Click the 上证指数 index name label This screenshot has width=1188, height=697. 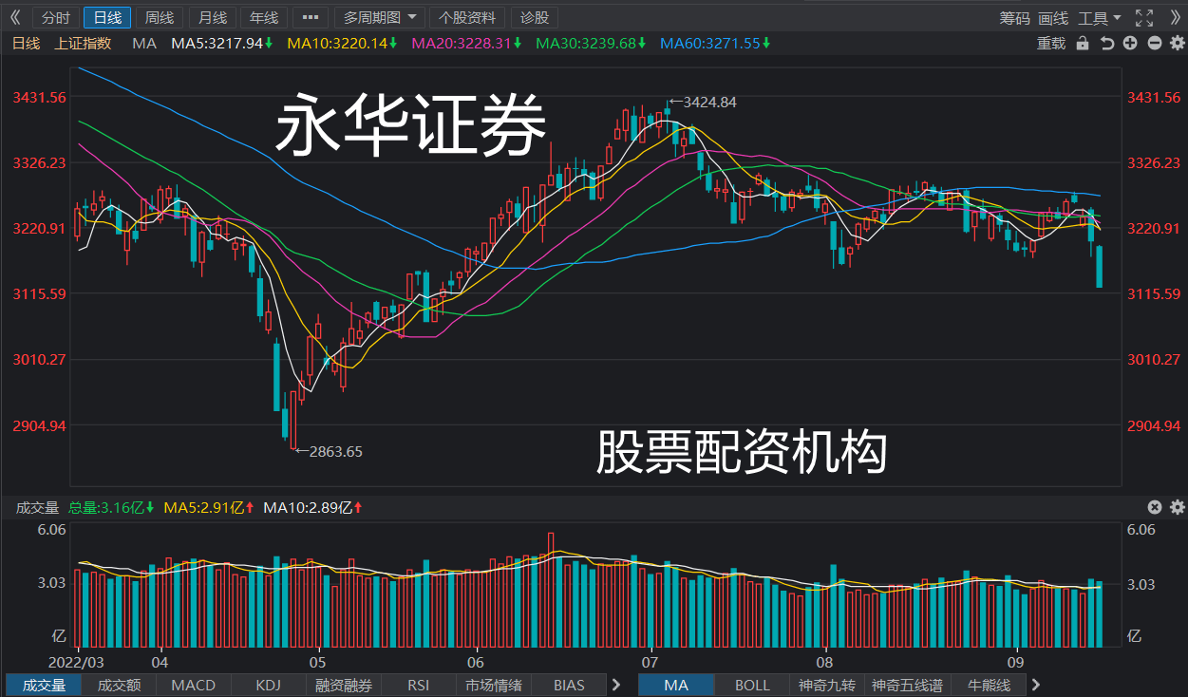(84, 43)
